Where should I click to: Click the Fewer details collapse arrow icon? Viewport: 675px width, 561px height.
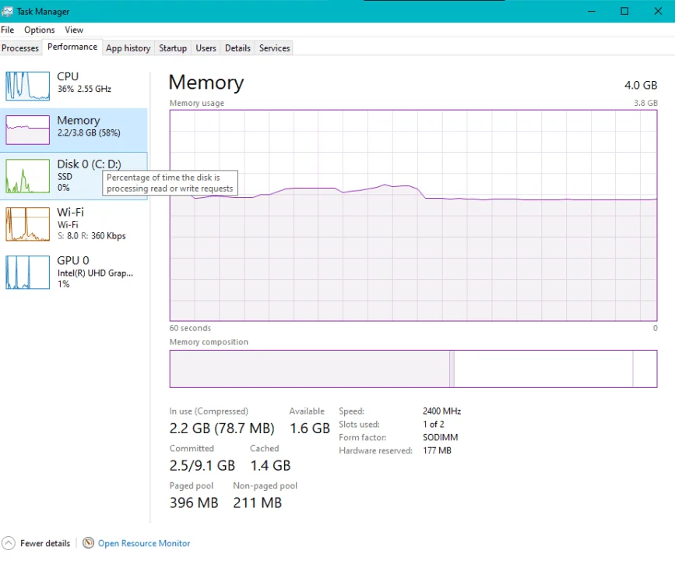[x=9, y=543]
